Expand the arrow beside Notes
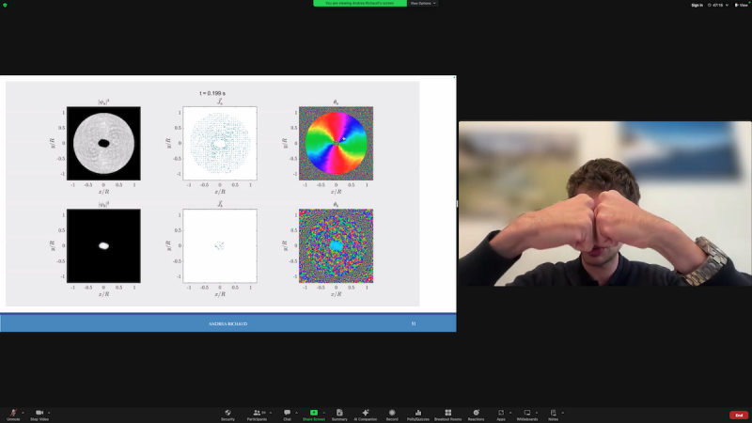Screen dimensions: 752x423 (562, 413)
